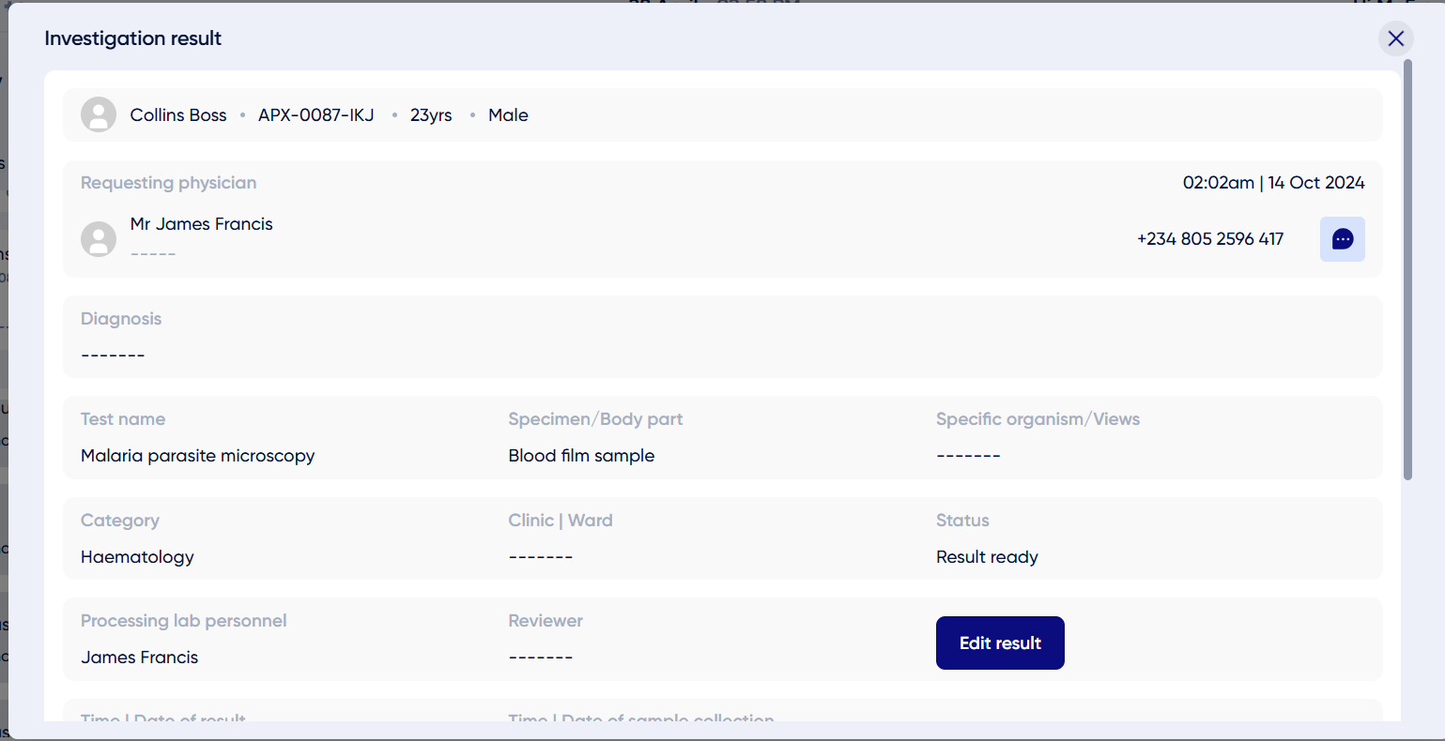This screenshot has height=741, width=1445.
Task: Click the Processing lab personnel label
Action: [x=184, y=621]
